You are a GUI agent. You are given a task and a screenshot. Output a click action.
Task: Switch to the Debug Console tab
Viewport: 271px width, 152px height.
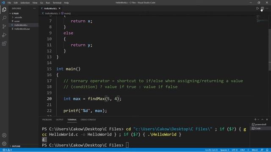(88, 119)
